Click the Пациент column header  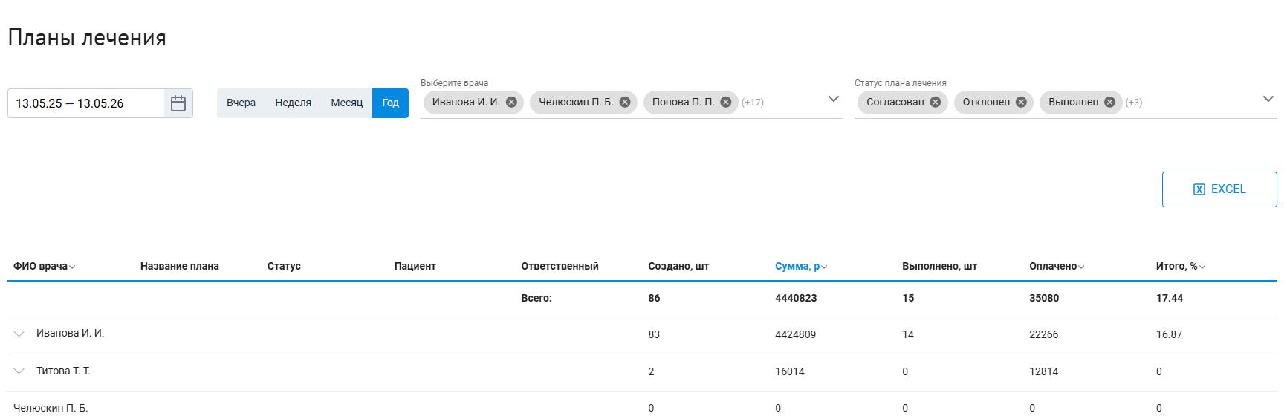[415, 266]
